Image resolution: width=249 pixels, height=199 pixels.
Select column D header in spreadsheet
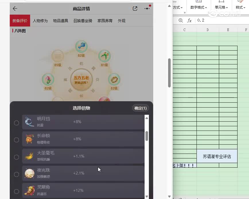tap(208, 30)
